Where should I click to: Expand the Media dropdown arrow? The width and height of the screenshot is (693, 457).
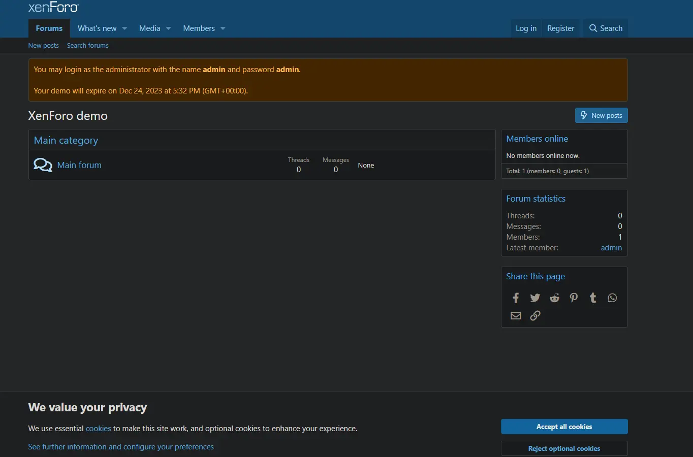(x=168, y=28)
